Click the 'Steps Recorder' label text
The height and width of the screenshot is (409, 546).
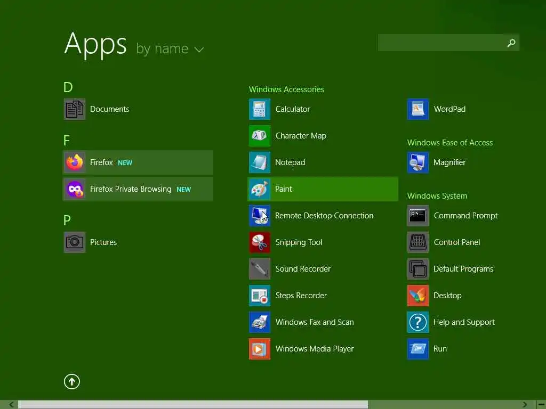pos(301,296)
